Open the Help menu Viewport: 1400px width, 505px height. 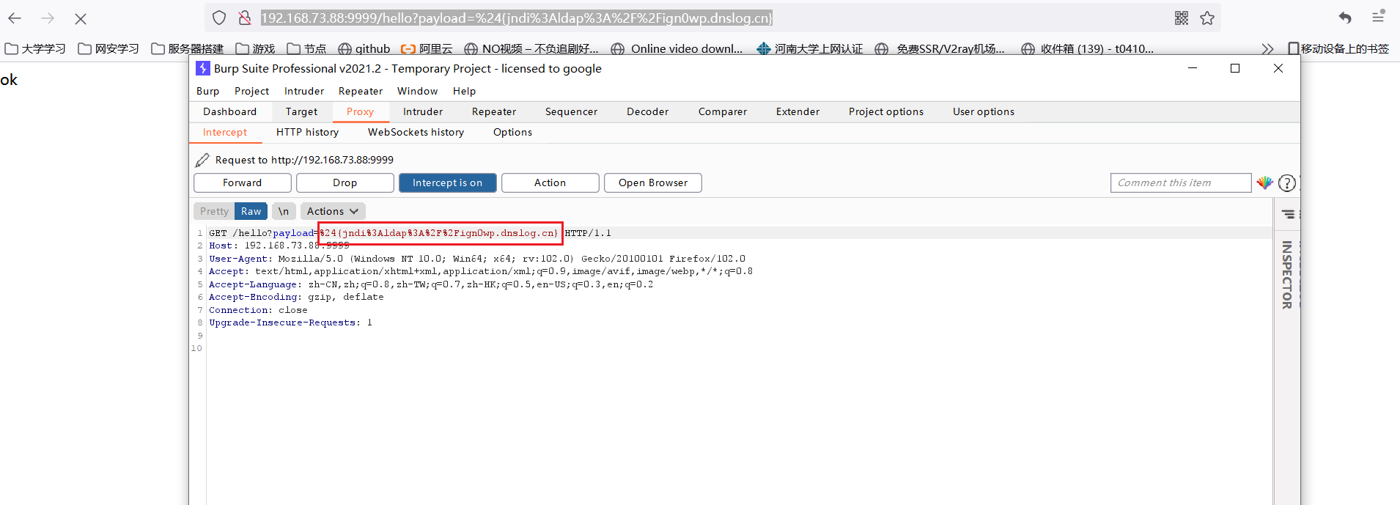[465, 91]
